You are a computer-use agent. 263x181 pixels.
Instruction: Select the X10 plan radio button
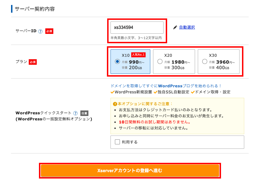pyautogui.click(x=117, y=61)
